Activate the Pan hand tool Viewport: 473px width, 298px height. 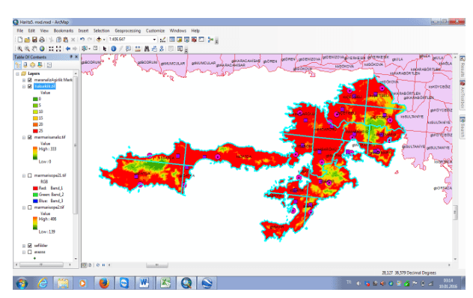(34, 49)
